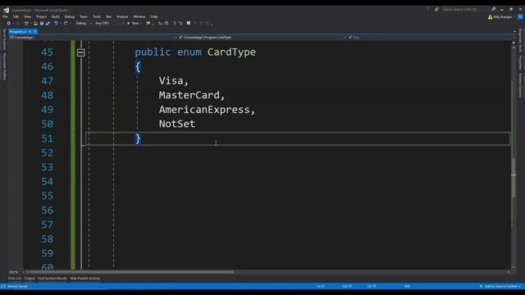Open the Help menu
This screenshot has height=295, width=525.
click(x=154, y=16)
